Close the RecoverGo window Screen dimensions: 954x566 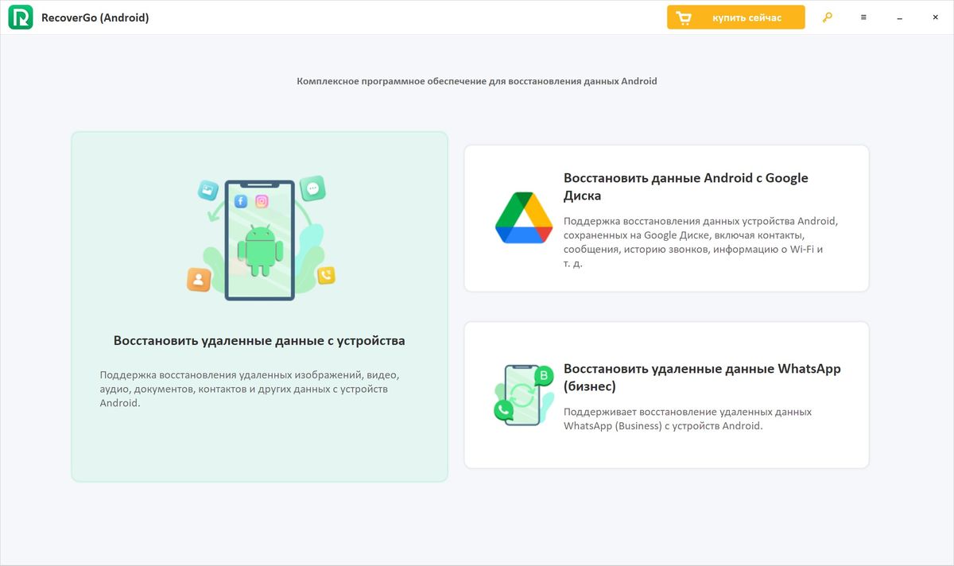coord(934,17)
